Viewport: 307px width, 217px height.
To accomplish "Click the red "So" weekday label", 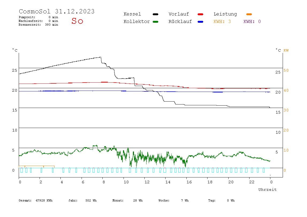I will pos(77,21).
